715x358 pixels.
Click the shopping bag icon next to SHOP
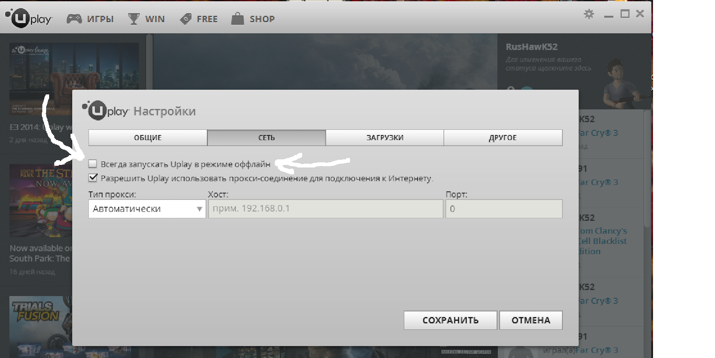click(237, 18)
